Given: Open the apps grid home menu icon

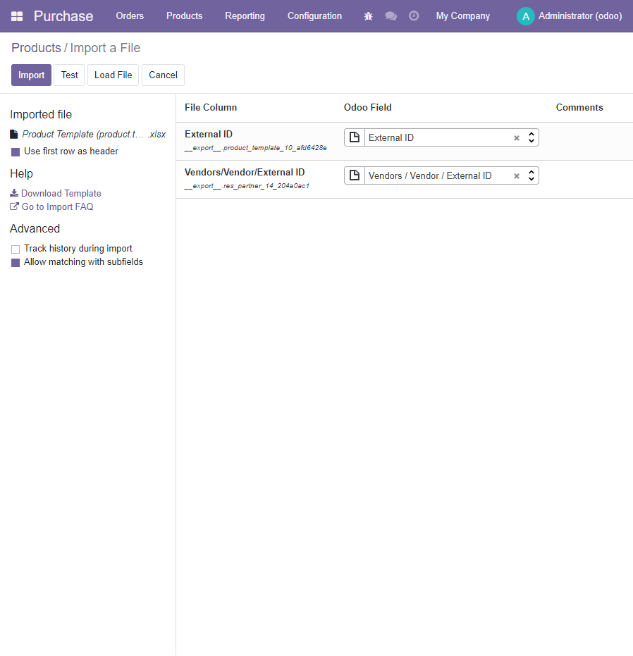Looking at the screenshot, I should pos(17,16).
